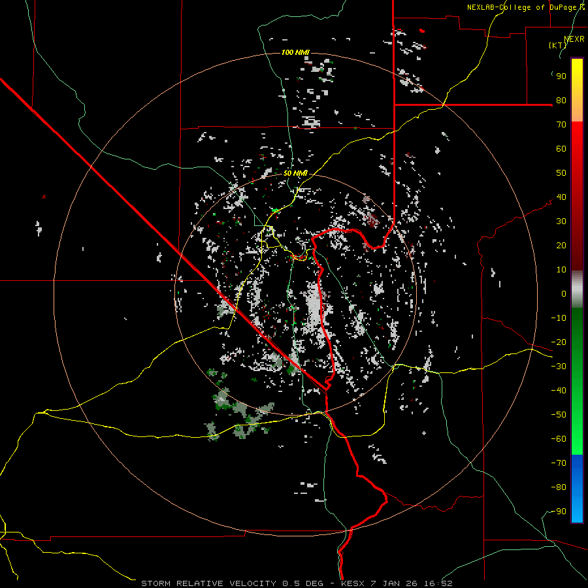Click the 20 value on the velocity scale
This screenshot has width=588, height=588.
[561, 246]
